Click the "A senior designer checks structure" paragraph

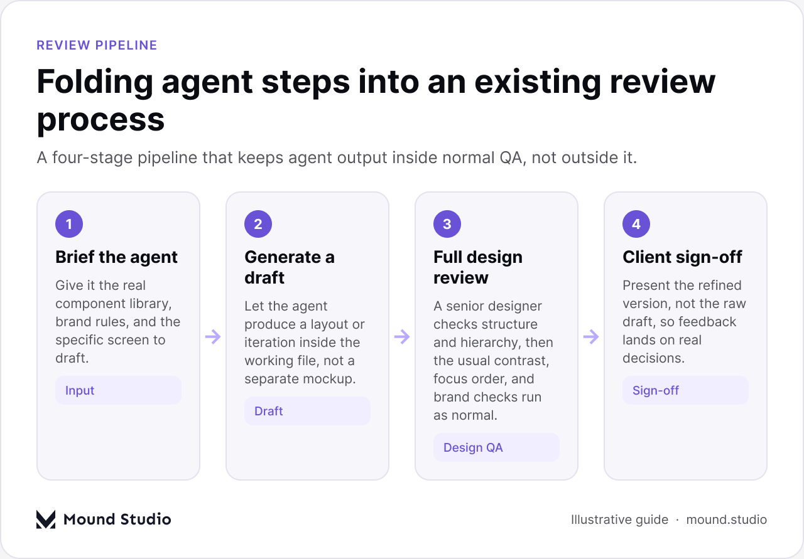tap(494, 361)
